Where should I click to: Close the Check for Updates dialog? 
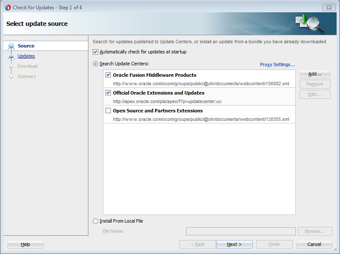[x=329, y=7]
